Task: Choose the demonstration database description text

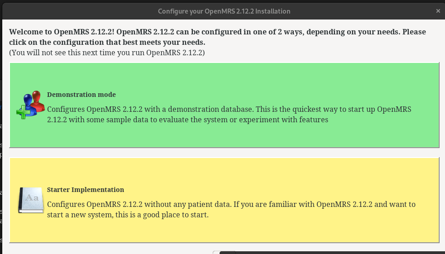Action: point(229,115)
